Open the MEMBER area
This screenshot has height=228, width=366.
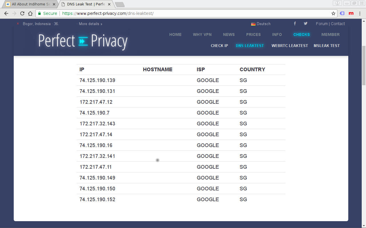tap(331, 34)
